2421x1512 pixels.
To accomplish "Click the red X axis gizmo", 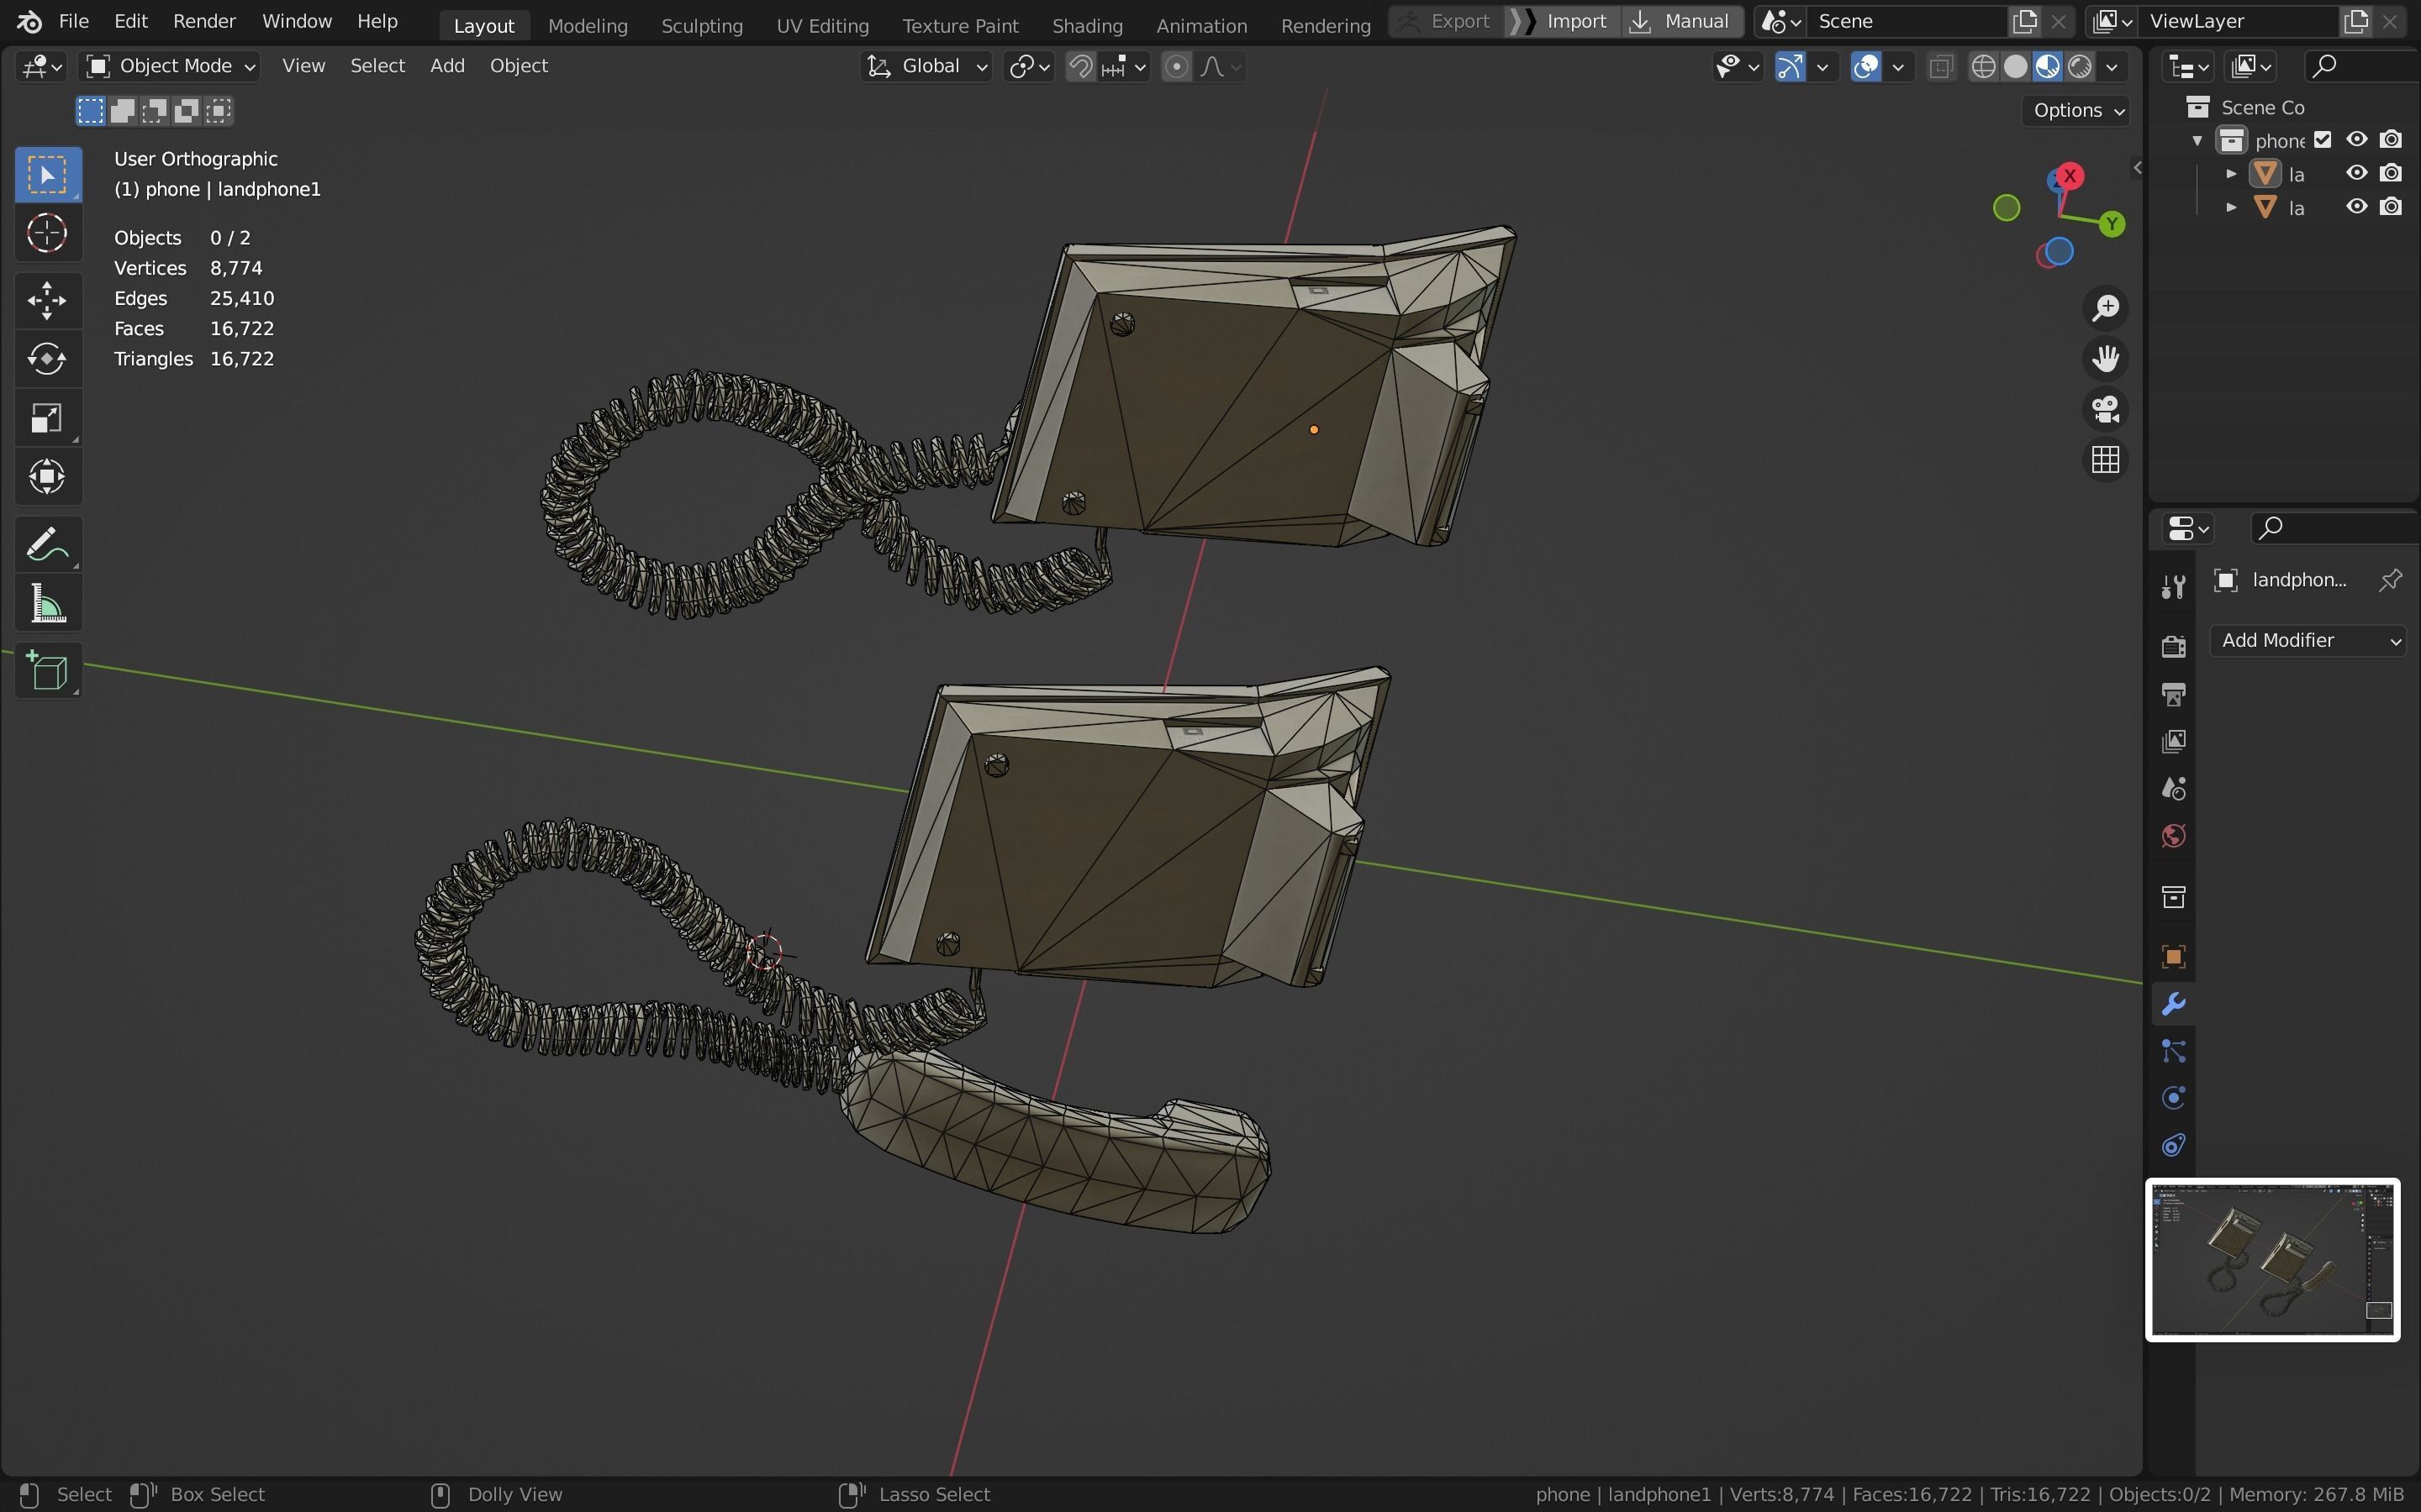I will tap(2069, 176).
